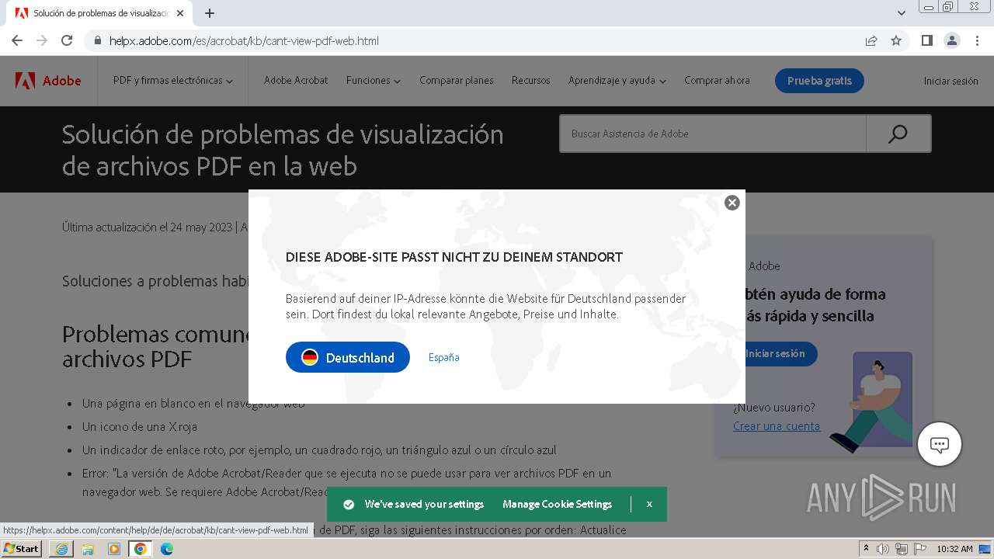
Task: Click the checkmark icon in cookie banner
Action: tap(349, 505)
